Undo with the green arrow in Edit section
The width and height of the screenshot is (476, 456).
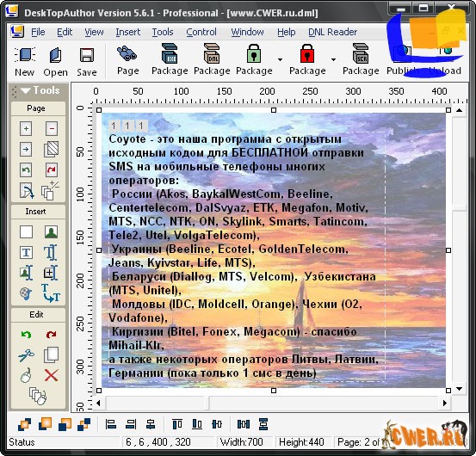[26, 335]
